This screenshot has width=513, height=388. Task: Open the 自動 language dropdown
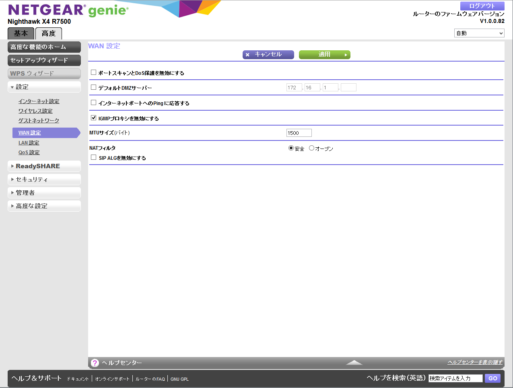[479, 33]
